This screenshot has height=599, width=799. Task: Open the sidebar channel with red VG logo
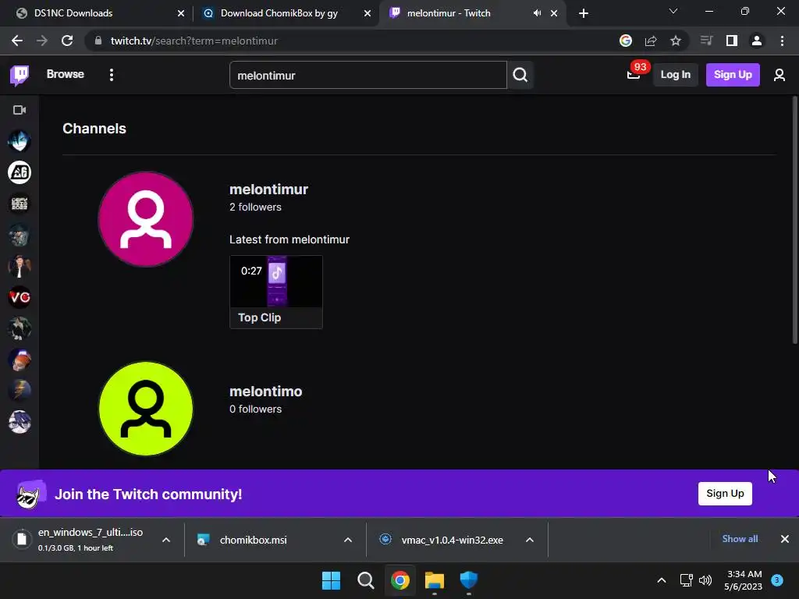pos(20,297)
